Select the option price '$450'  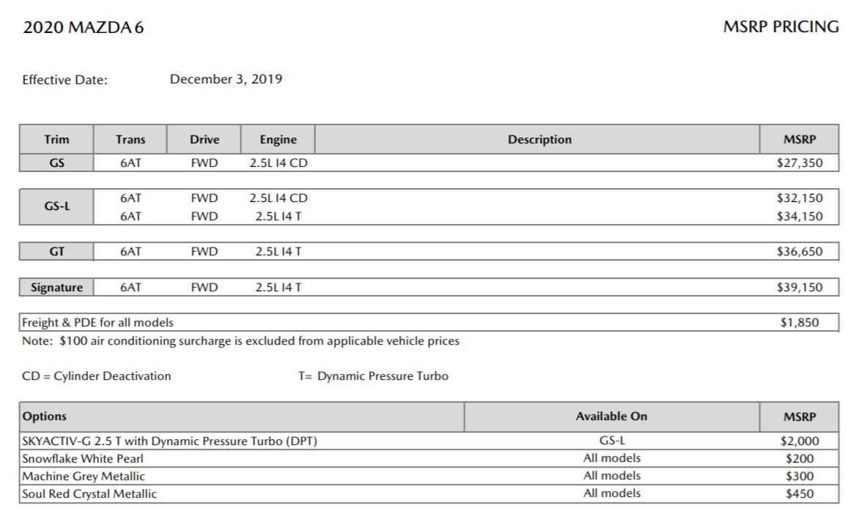coord(800,494)
